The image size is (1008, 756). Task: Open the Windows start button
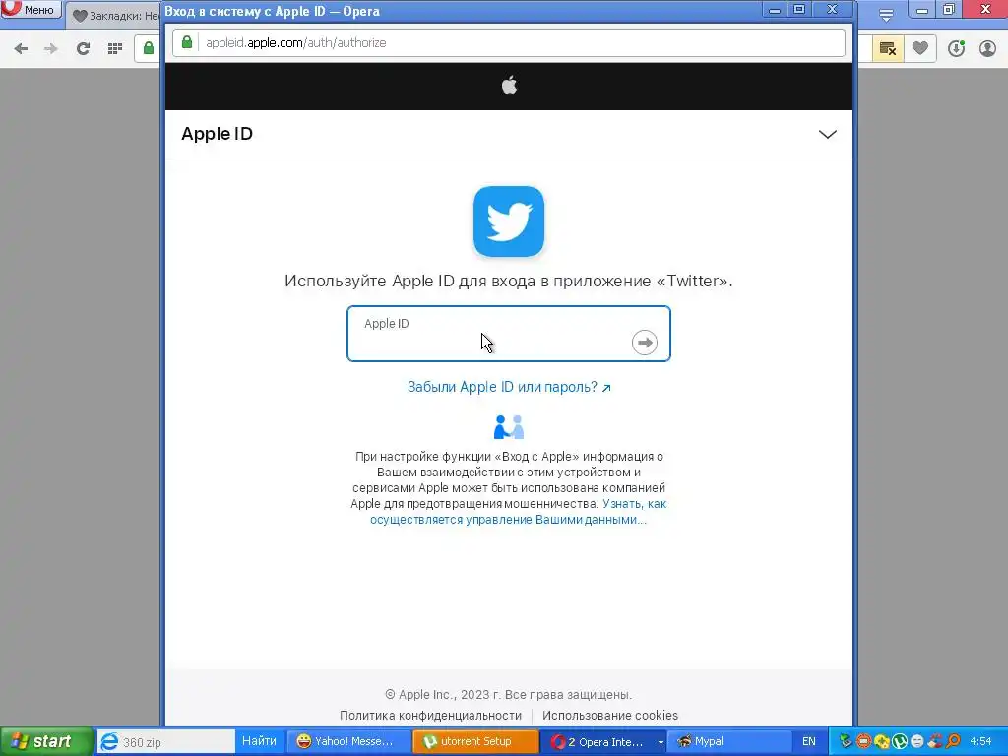[x=46, y=742]
